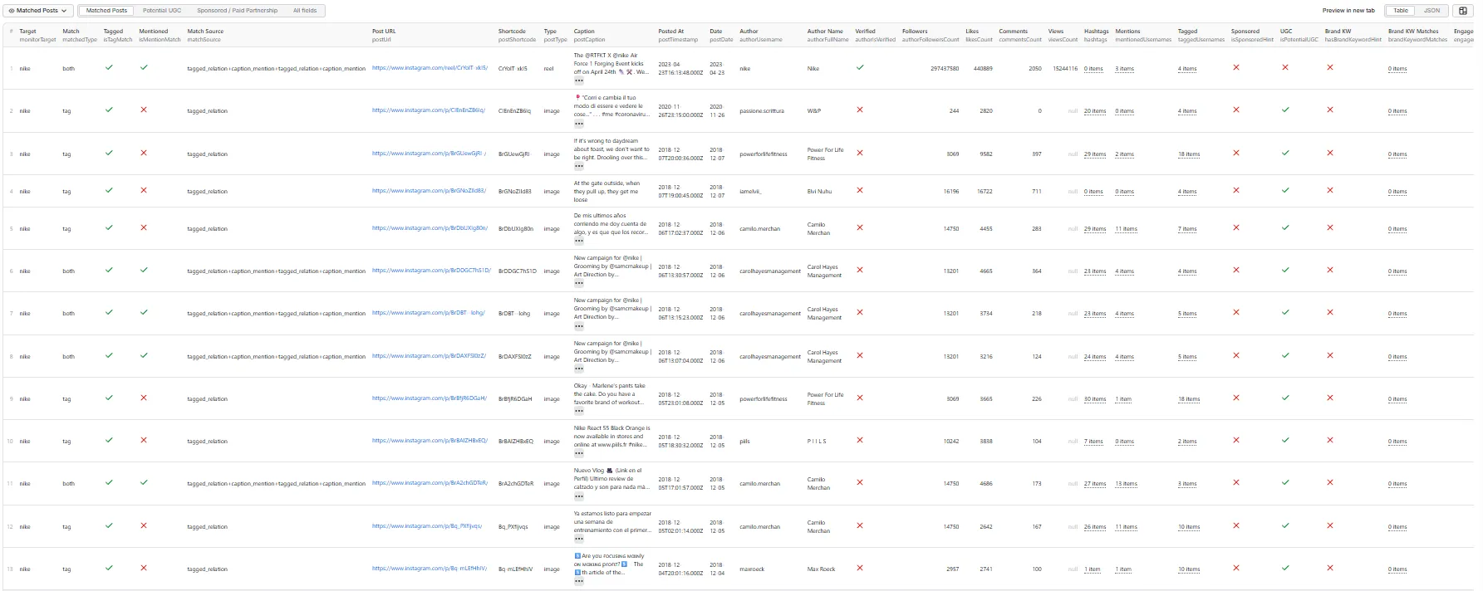
Task: Click type cell "reel"
Action: [548, 69]
